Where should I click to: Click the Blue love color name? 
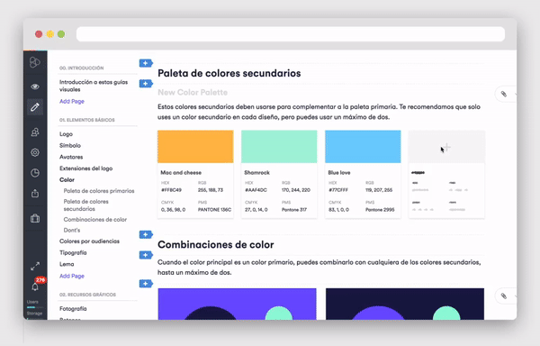(339, 173)
